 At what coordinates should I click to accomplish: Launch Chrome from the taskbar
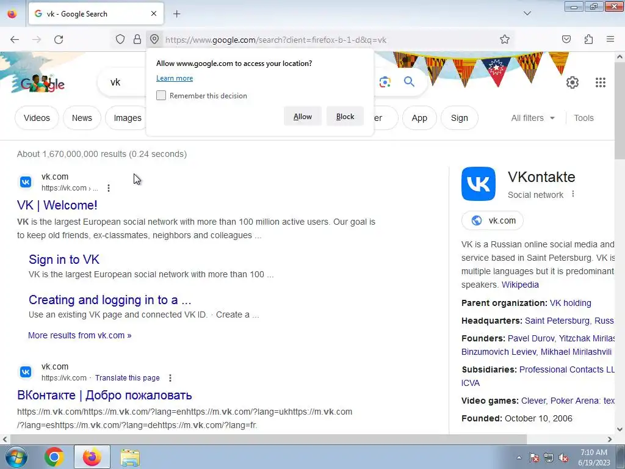54,457
